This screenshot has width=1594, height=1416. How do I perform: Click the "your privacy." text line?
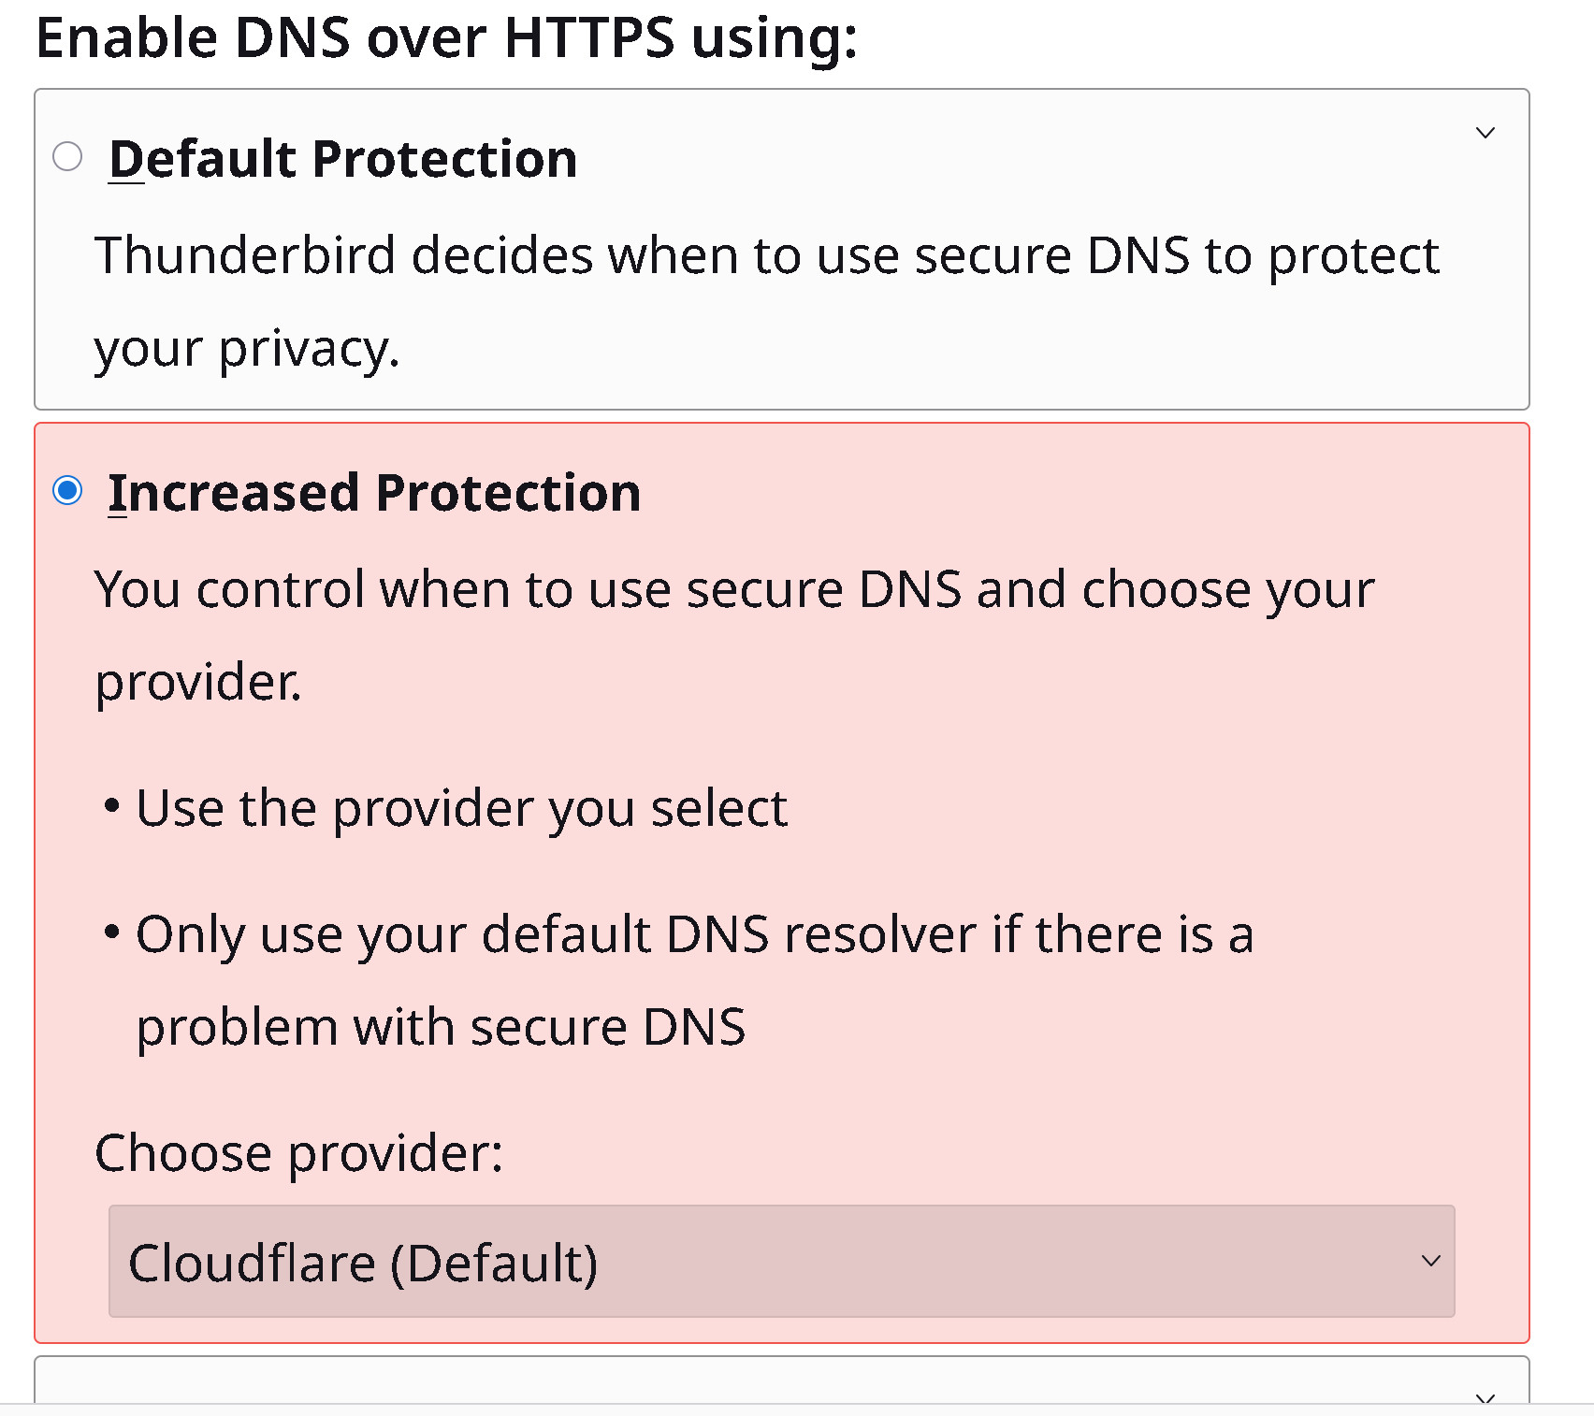point(247,348)
